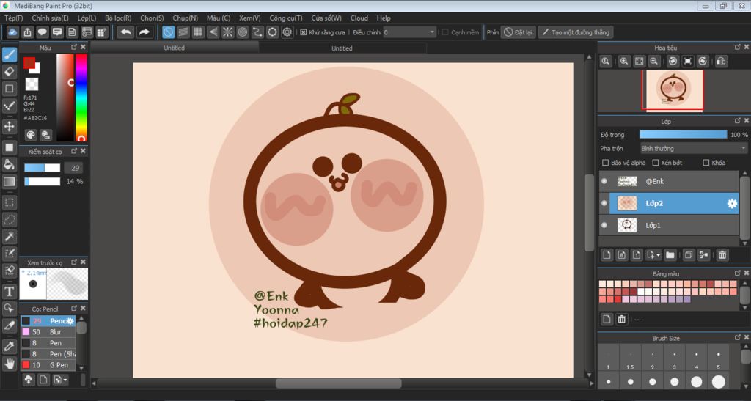The width and height of the screenshot is (751, 401).
Task: Select the Brush tool in left toolbar
Action: (x=9, y=54)
